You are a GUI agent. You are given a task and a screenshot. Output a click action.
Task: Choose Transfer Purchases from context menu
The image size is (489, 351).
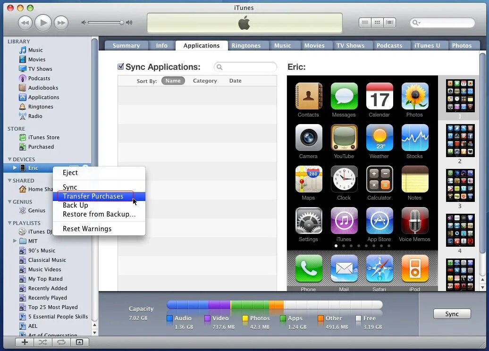pos(99,196)
